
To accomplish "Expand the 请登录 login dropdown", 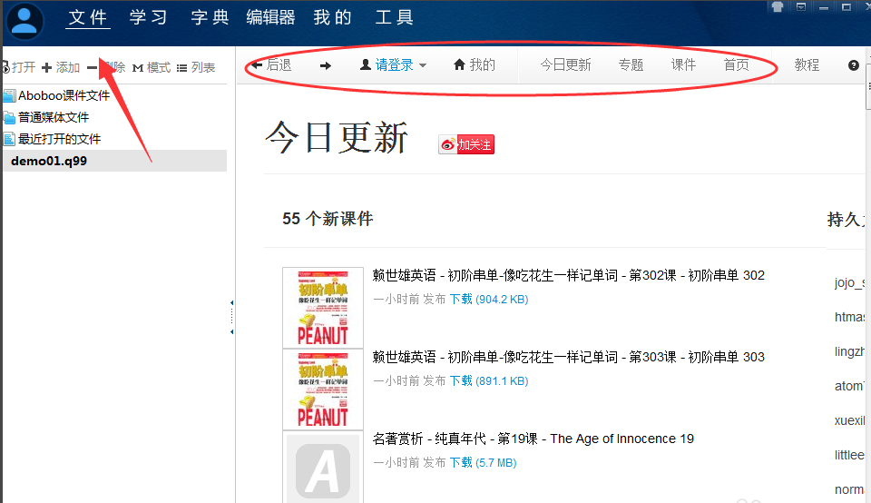I will (393, 65).
